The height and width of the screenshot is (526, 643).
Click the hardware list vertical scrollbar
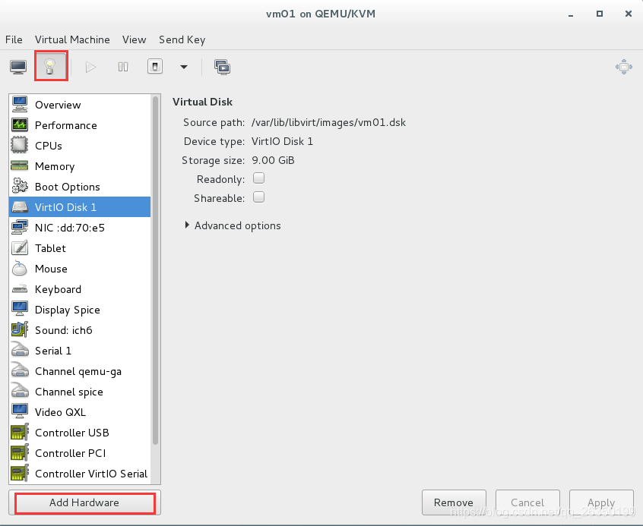tap(155, 270)
